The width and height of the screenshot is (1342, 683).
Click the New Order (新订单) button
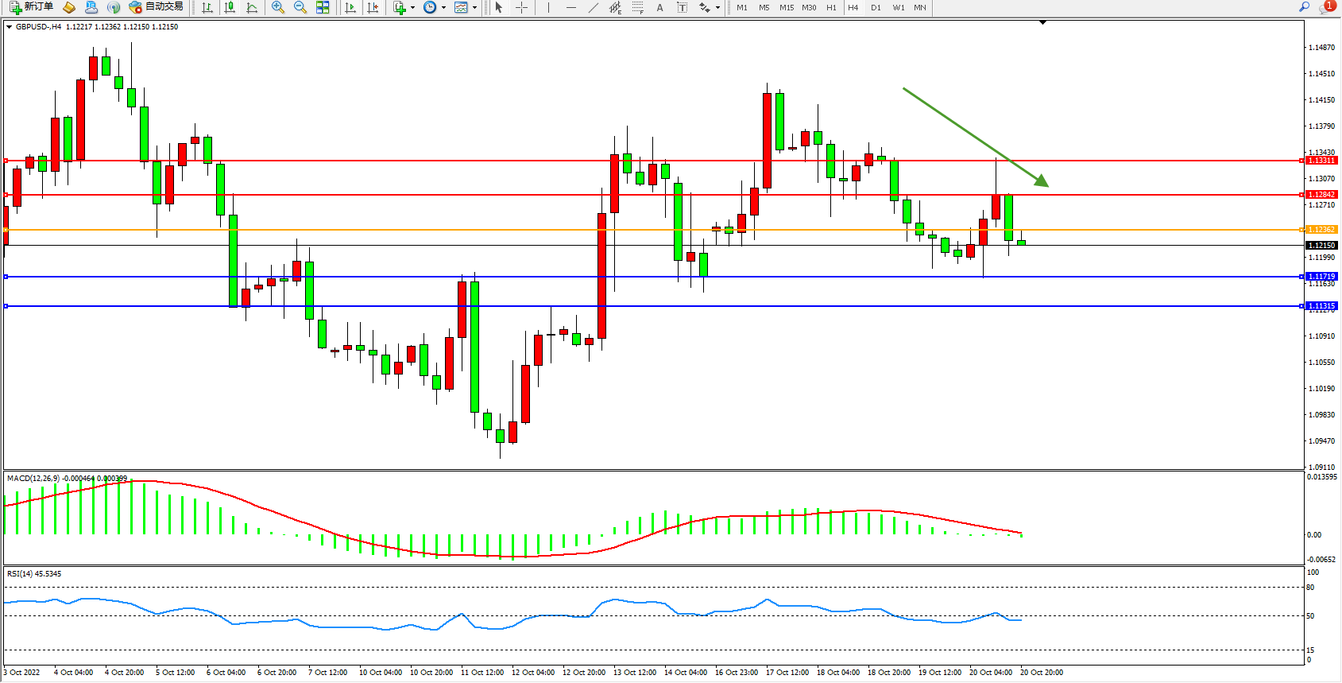(x=32, y=7)
